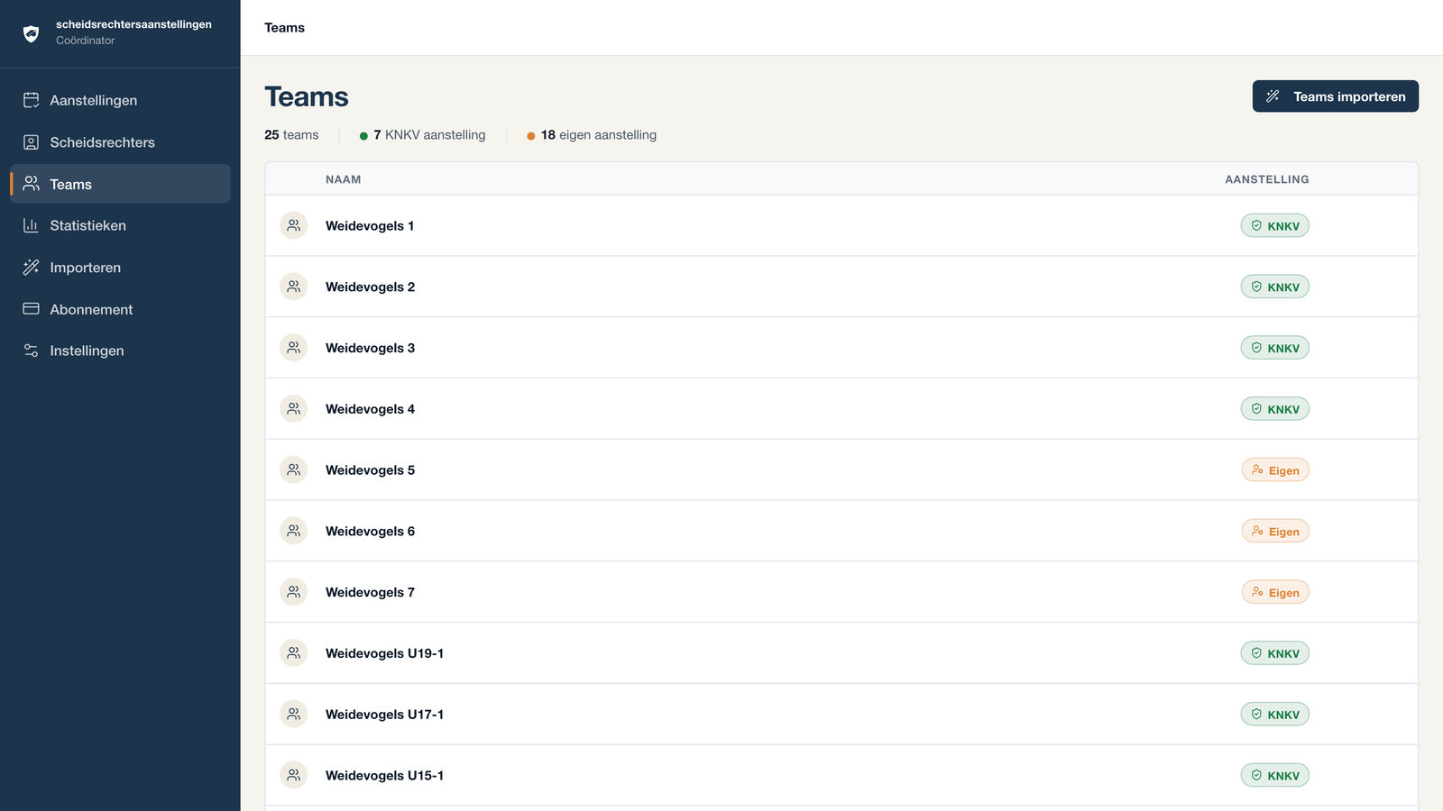Image resolution: width=1443 pixels, height=811 pixels.
Task: Click the Eigen badge for Weidevogels 6
Action: click(x=1275, y=531)
